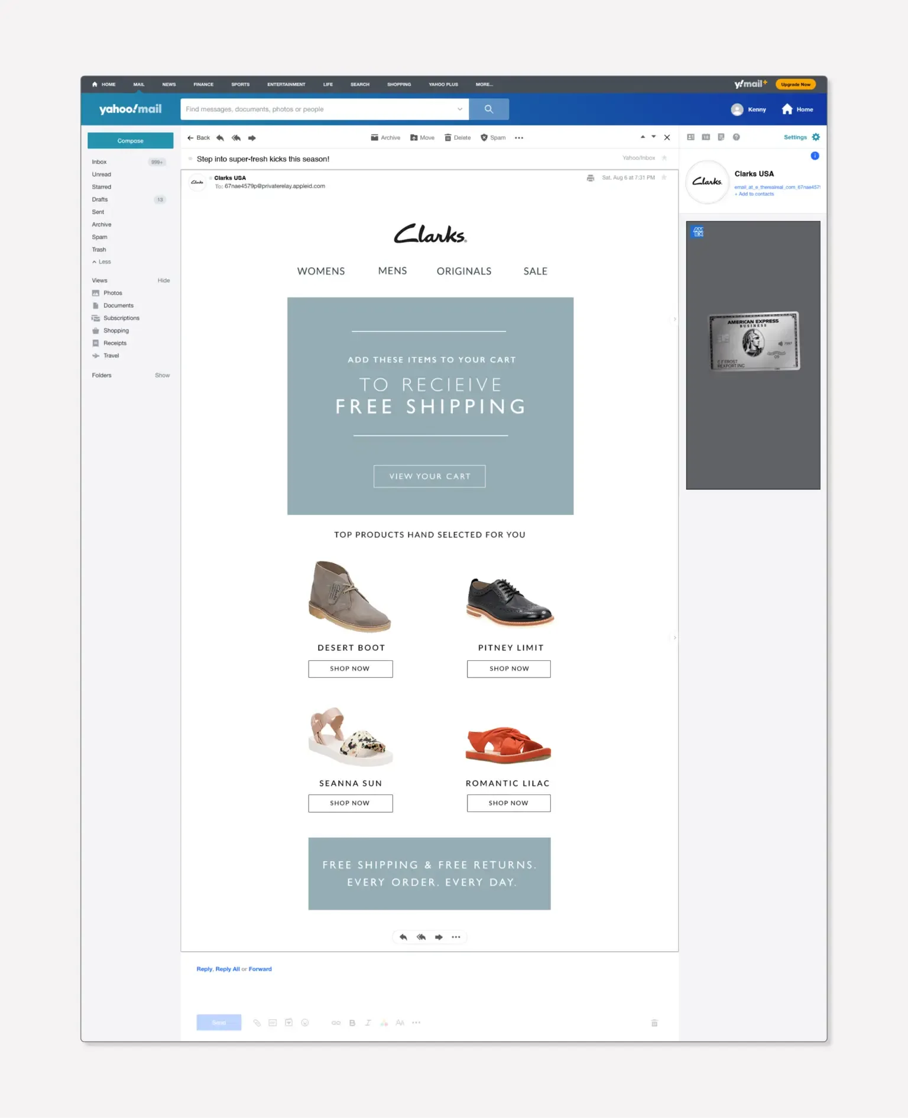Click forward arrow in top toolbar
Viewport: 908px width, 1118px height.
(252, 138)
